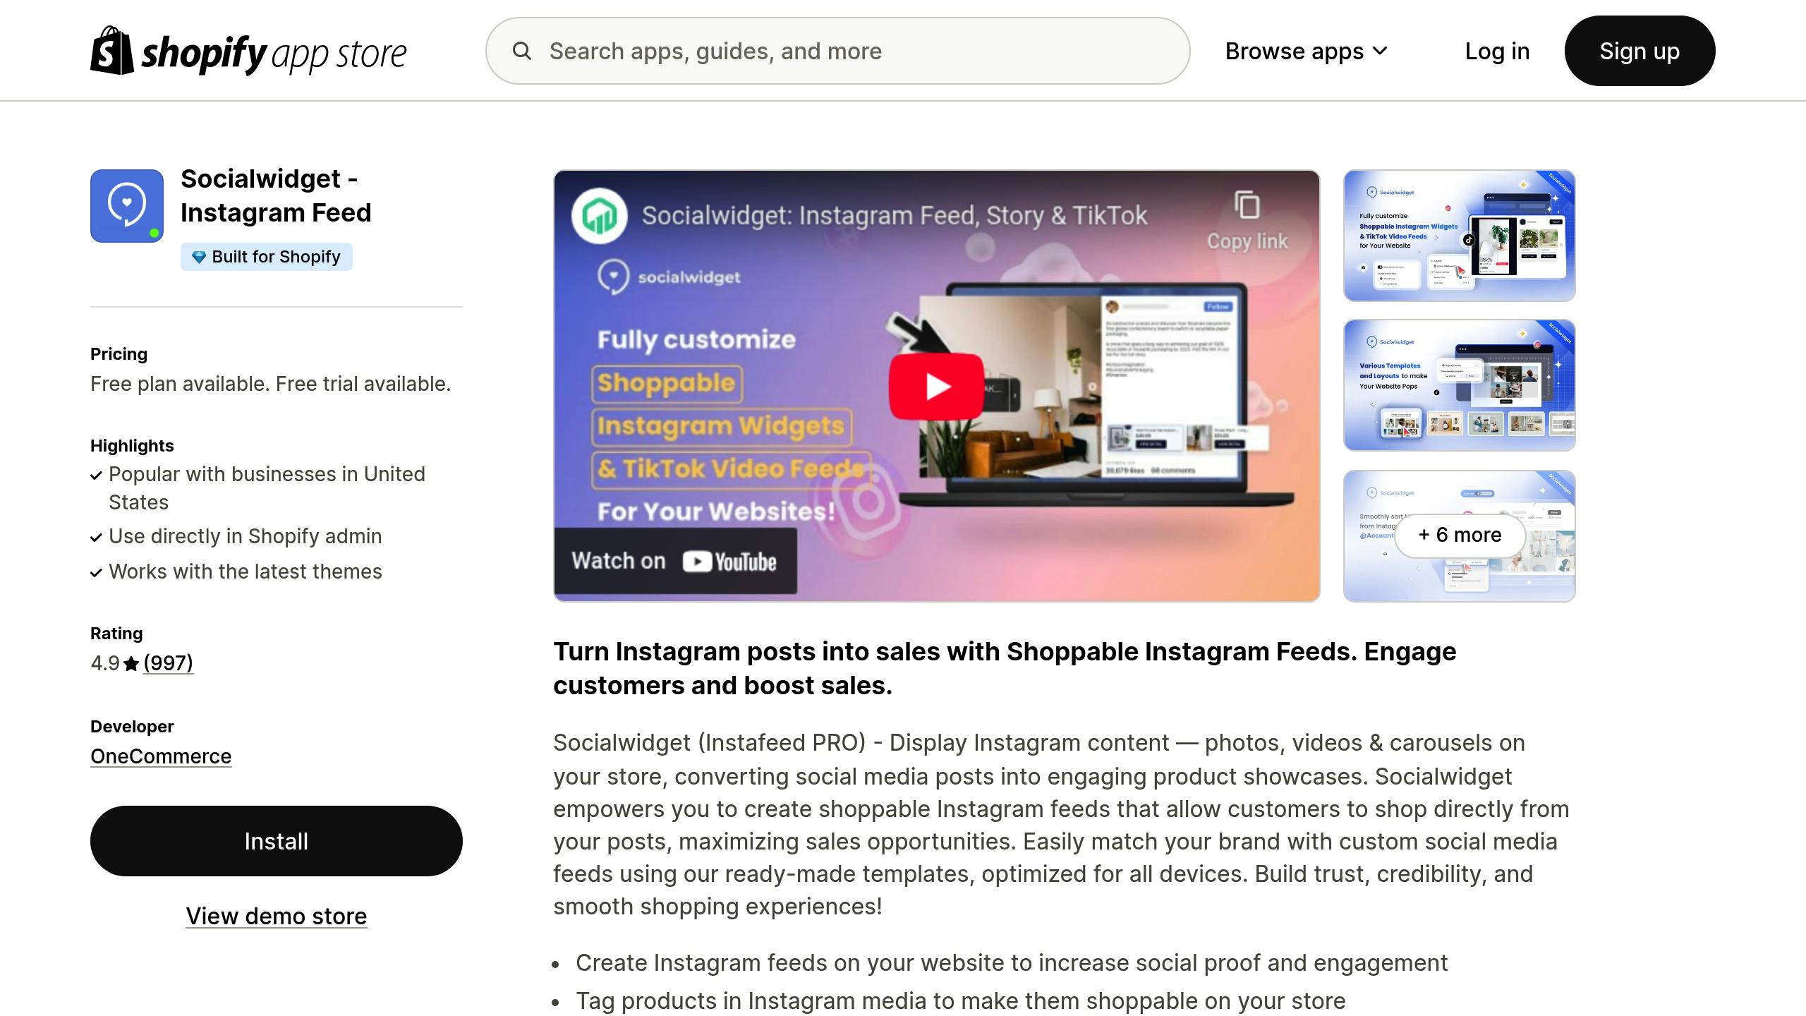
Task: Click the Highlights section label
Action: [x=132, y=446]
